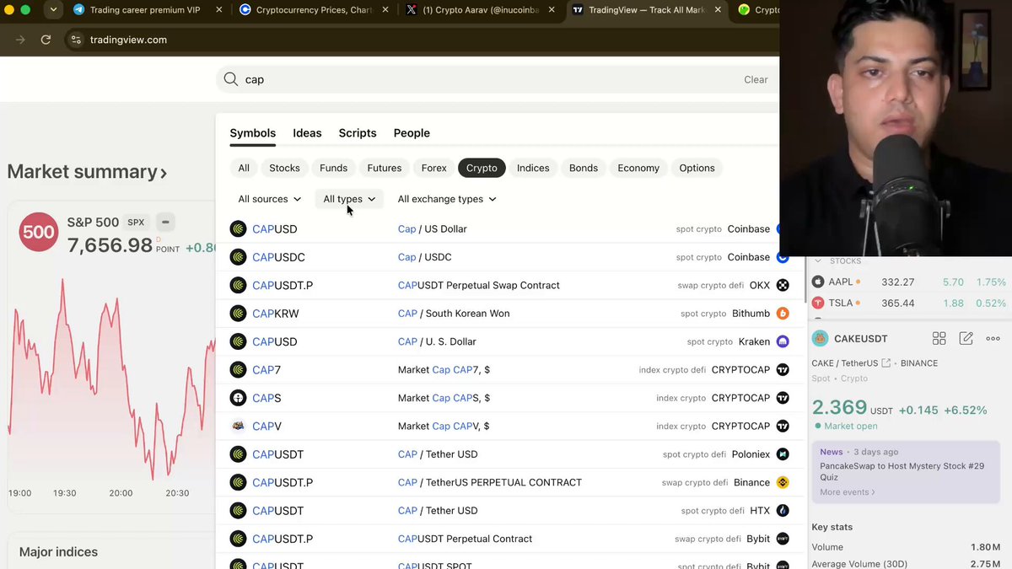Click the search magnifier icon
The image size is (1012, 569).
(x=231, y=79)
